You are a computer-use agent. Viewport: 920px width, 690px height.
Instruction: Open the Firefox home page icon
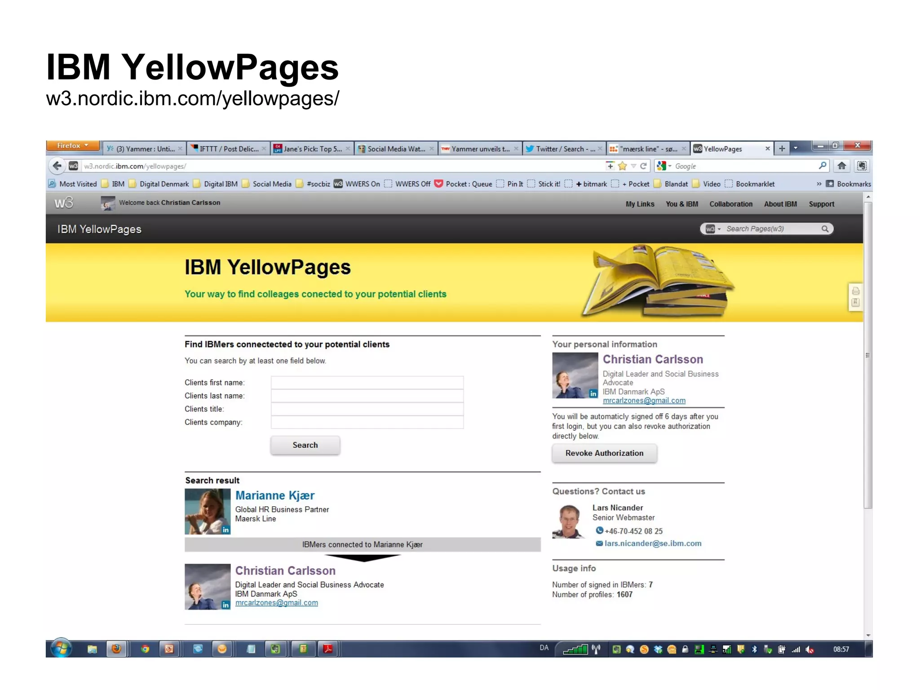(842, 166)
